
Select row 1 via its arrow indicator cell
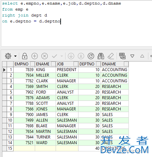coord(4,70)
